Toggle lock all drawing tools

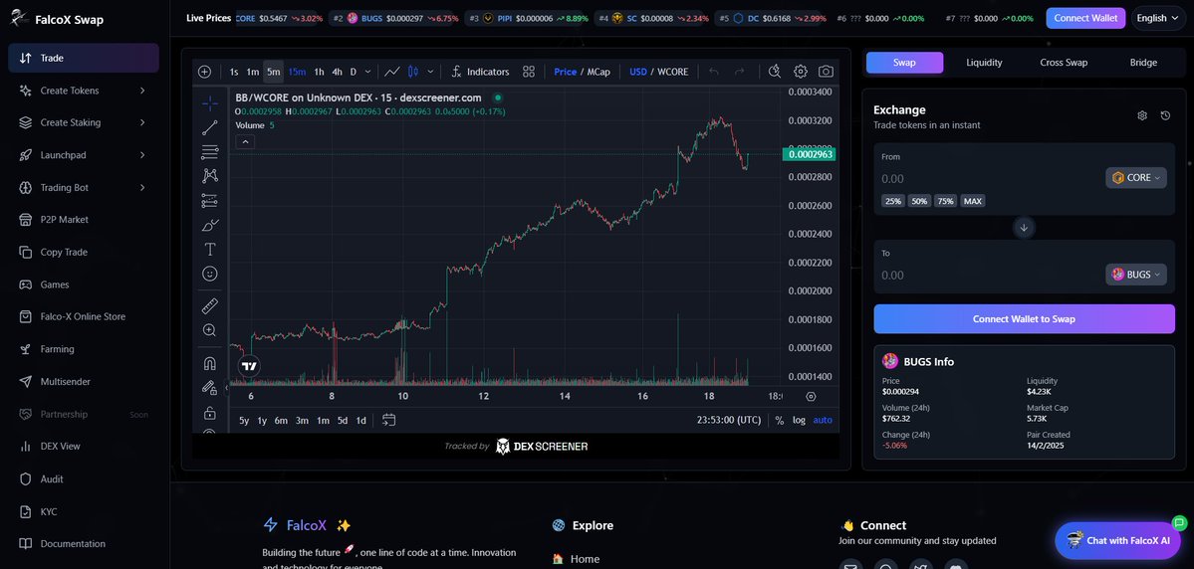point(209,413)
